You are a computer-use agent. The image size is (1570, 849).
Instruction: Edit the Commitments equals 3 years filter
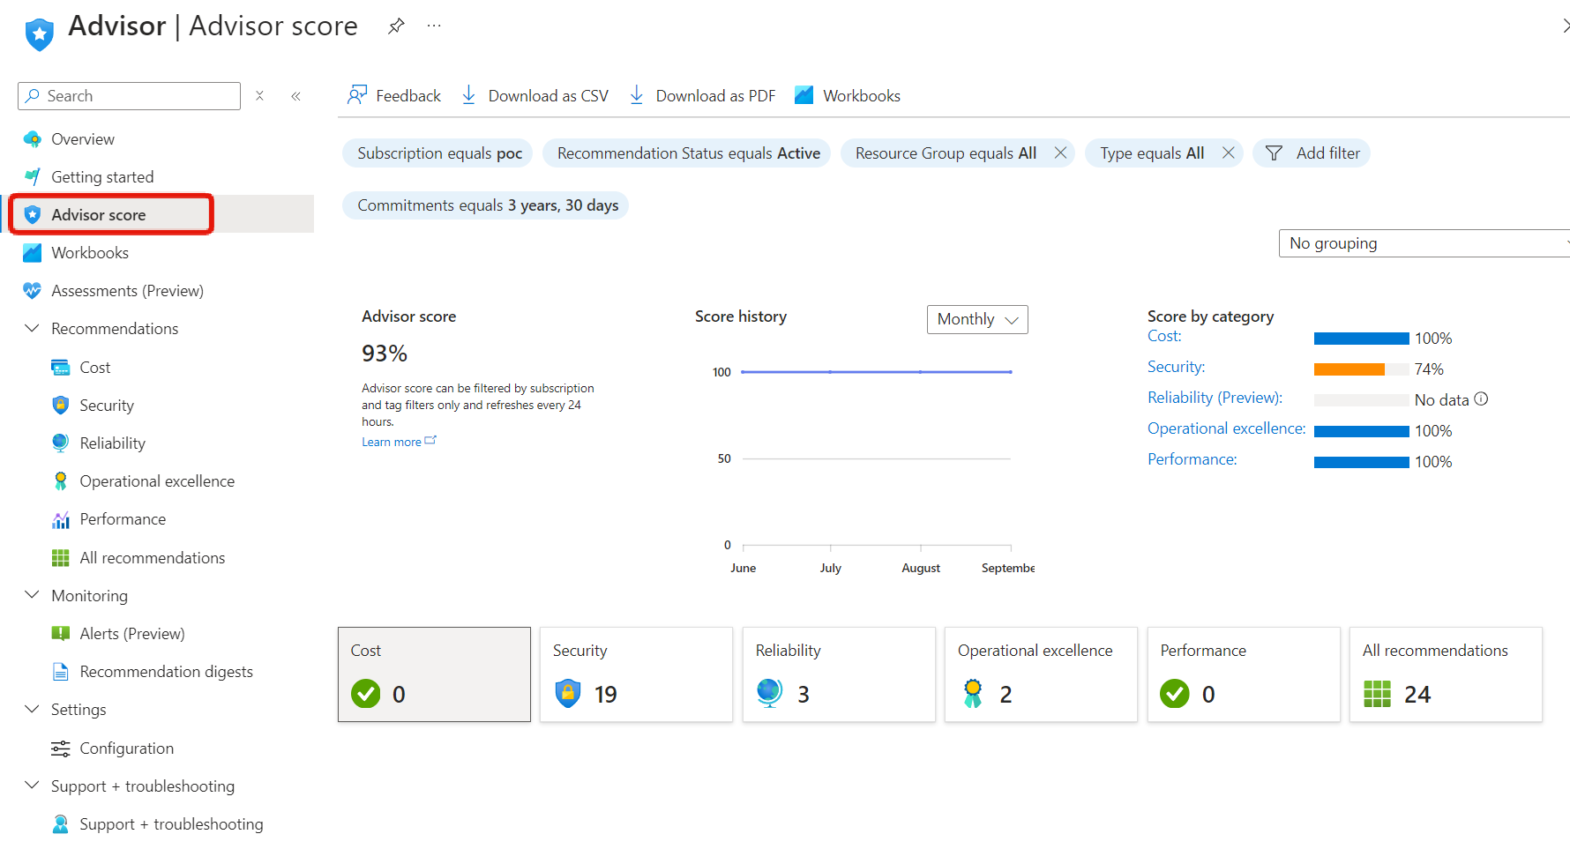(486, 205)
